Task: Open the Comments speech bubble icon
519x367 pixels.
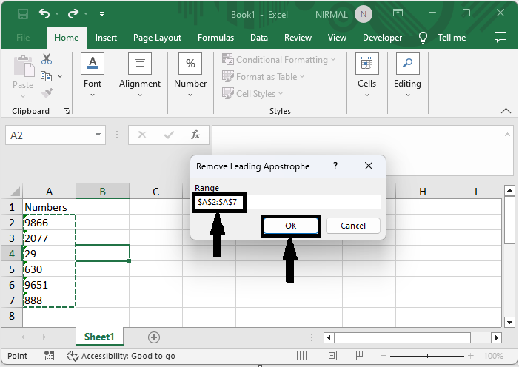Action: click(x=500, y=37)
